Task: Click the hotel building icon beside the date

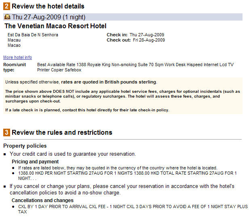Action: pos(7,17)
